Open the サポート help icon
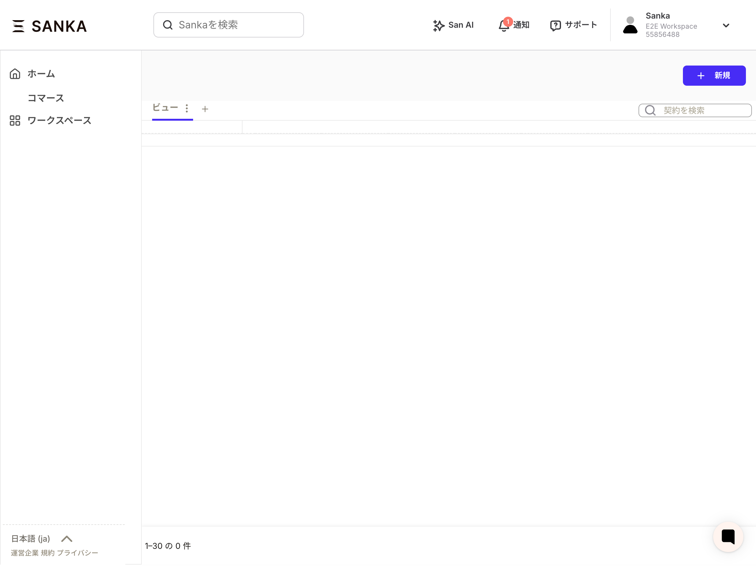This screenshot has height=581, width=756. (x=555, y=26)
